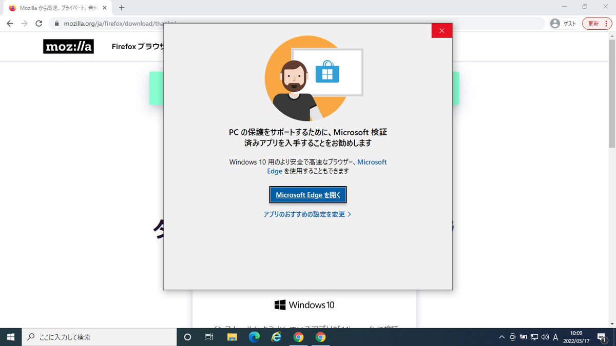Click the illustration of man with store bag

tap(314, 78)
